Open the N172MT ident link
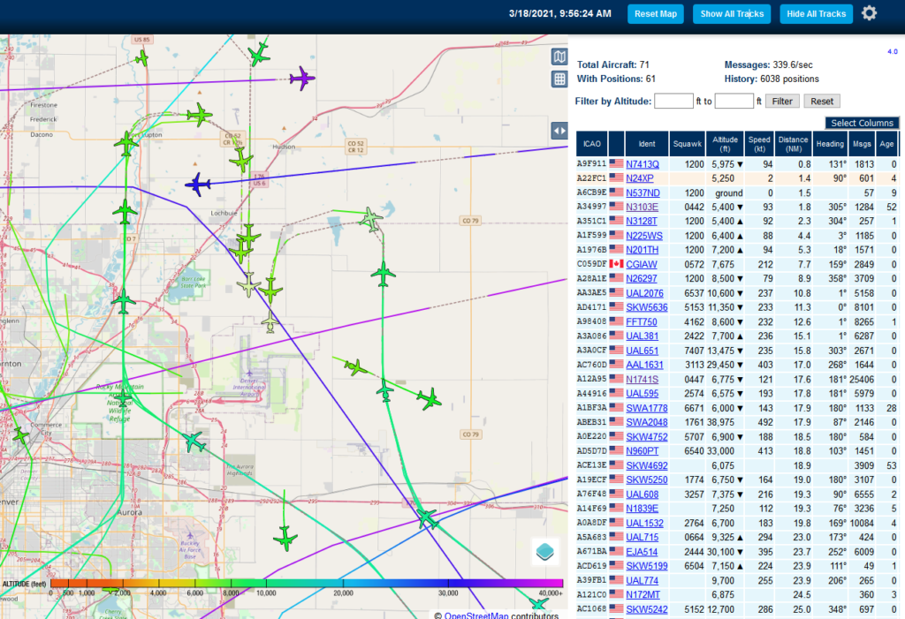Screen dimensions: 905x619 [643, 595]
